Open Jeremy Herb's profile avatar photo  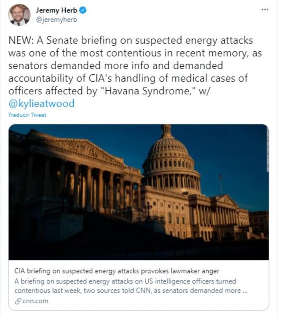(19, 15)
